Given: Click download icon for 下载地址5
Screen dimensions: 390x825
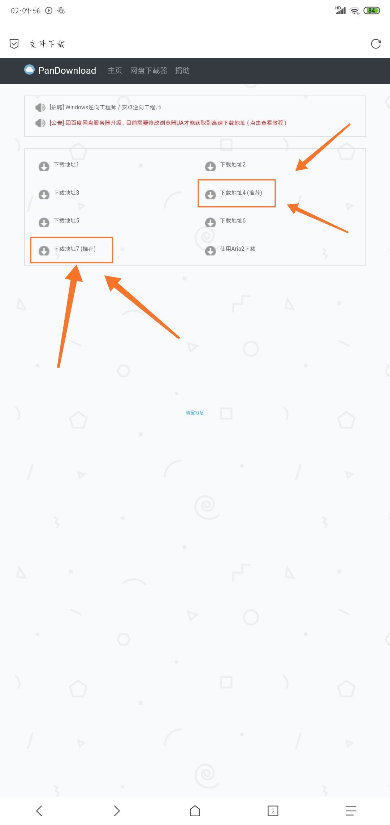Looking at the screenshot, I should 44,222.
